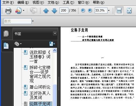Open the bookmark options gear menu
The image size is (136, 106).
click(18, 44)
